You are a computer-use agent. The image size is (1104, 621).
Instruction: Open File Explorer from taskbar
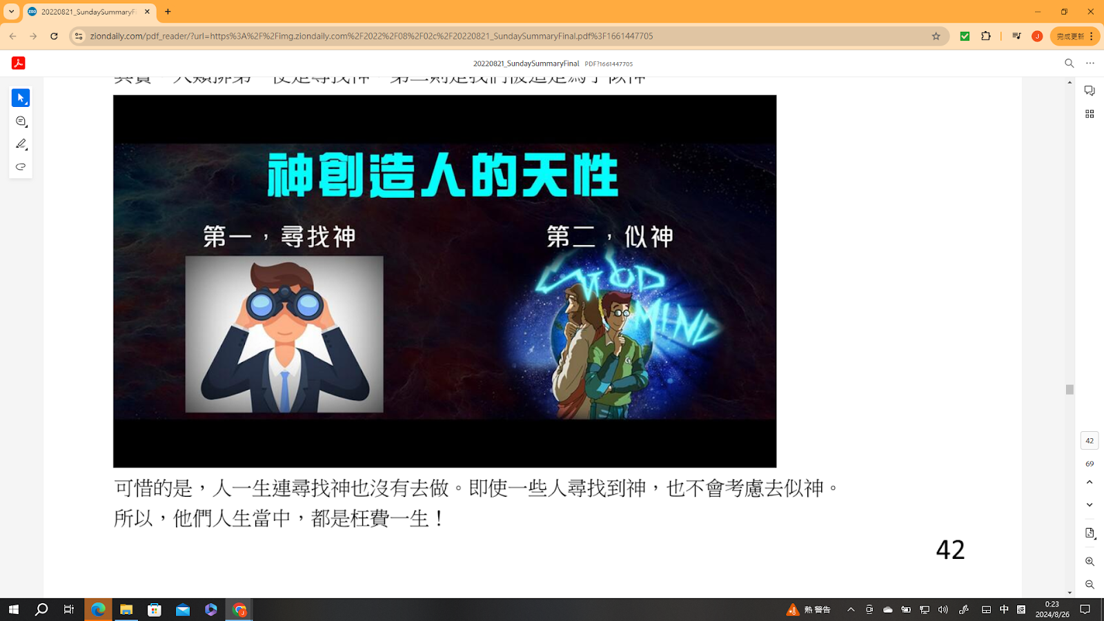pyautogui.click(x=126, y=609)
